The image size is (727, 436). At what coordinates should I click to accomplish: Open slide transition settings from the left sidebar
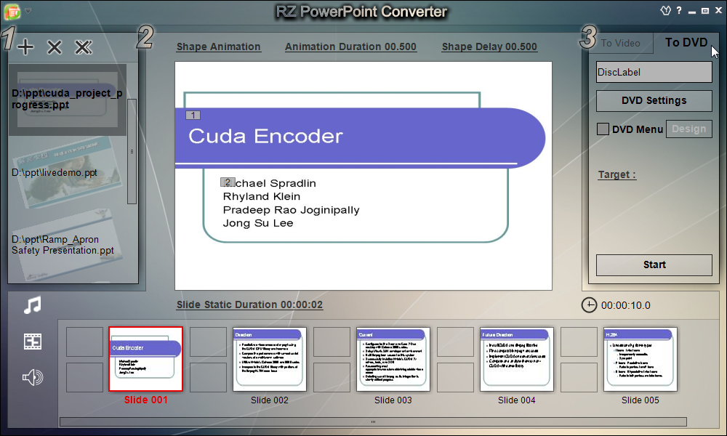(x=31, y=341)
